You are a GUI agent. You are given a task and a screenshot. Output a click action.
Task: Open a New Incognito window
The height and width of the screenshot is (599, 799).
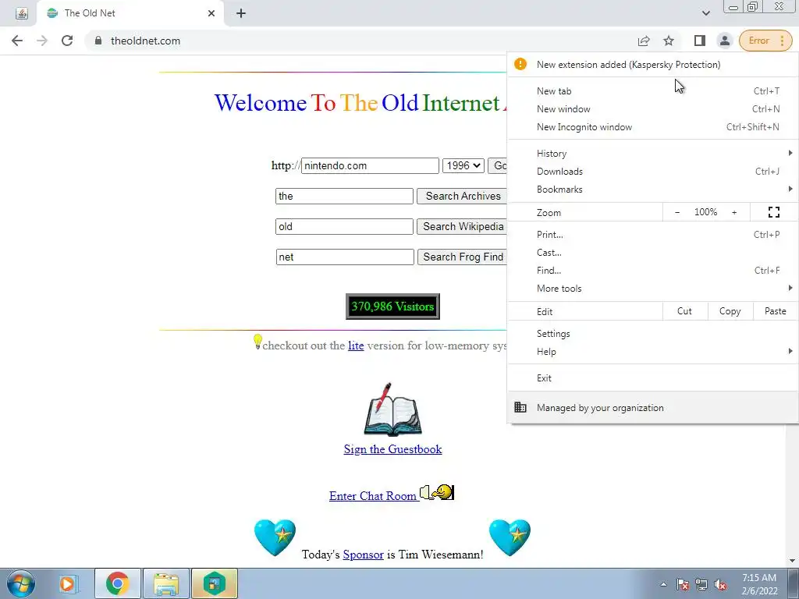[653, 127]
